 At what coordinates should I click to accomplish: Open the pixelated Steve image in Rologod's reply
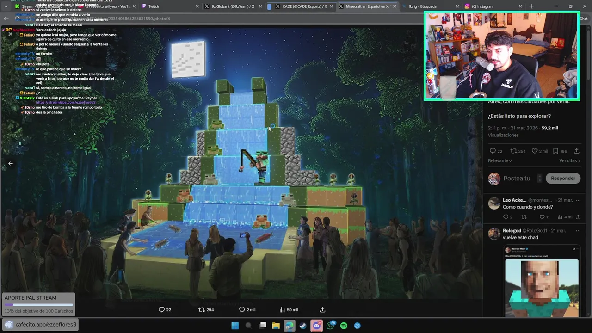pos(542,288)
